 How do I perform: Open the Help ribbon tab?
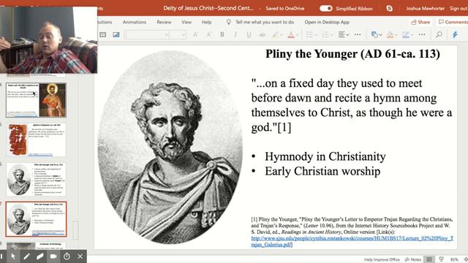(206, 22)
